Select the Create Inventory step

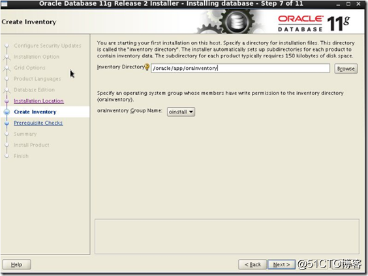(x=35, y=112)
